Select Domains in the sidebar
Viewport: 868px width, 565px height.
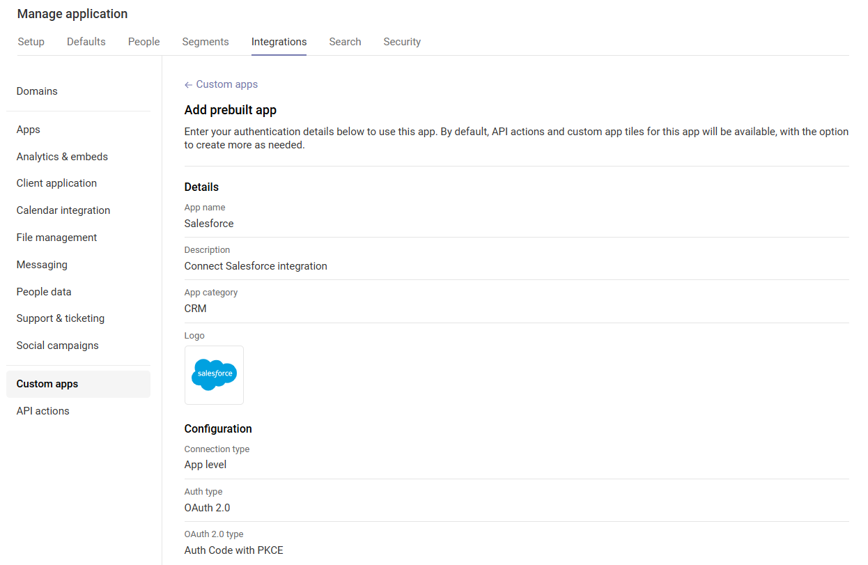click(x=37, y=91)
